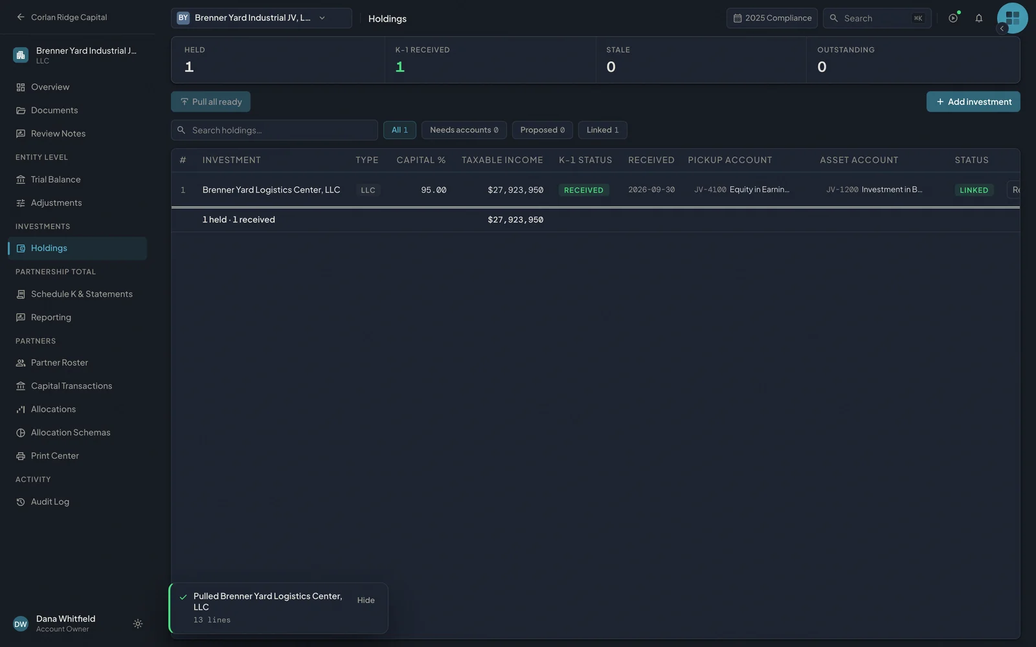Click the K-1 Received summary card
Image resolution: width=1036 pixels, height=647 pixels.
point(490,60)
